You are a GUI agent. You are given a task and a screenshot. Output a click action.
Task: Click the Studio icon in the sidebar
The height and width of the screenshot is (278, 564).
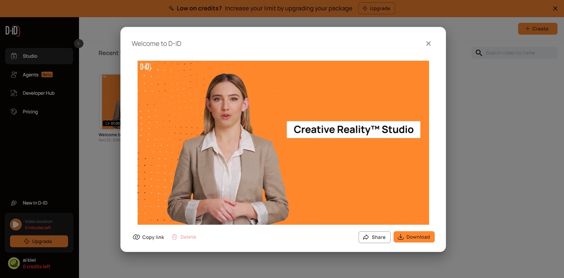(x=14, y=56)
